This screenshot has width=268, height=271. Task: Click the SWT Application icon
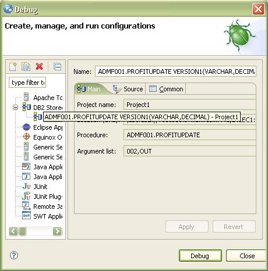point(26,216)
